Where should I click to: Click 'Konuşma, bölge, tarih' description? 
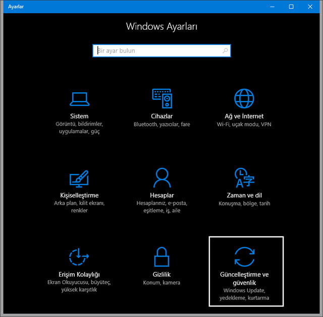coord(244,204)
